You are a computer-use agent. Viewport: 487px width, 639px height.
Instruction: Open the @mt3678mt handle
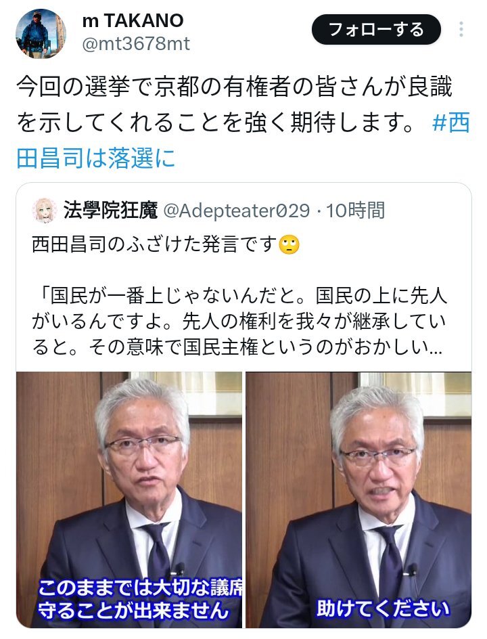click(136, 44)
